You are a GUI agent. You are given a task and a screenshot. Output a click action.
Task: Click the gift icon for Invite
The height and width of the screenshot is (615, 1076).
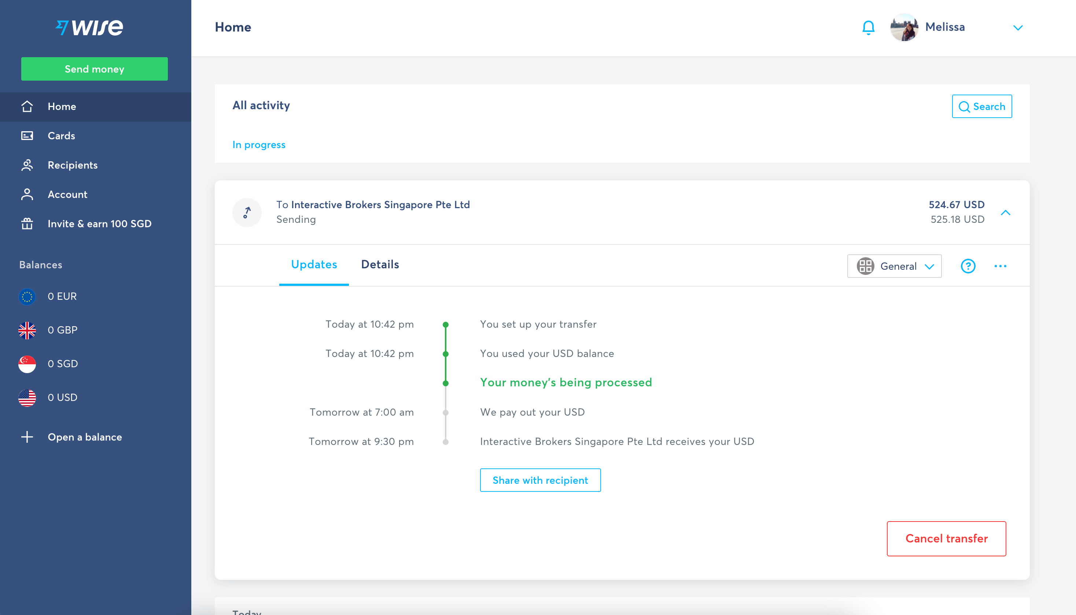click(27, 224)
